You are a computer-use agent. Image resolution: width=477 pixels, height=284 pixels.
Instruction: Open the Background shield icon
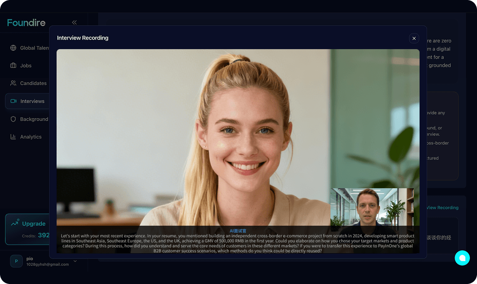pyautogui.click(x=13, y=119)
